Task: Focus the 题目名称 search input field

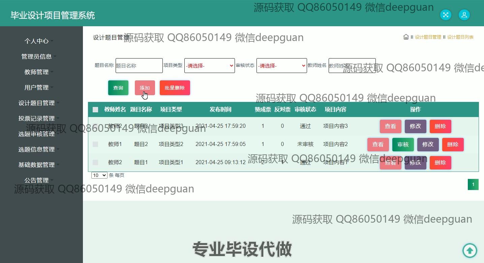Action: (x=139, y=66)
